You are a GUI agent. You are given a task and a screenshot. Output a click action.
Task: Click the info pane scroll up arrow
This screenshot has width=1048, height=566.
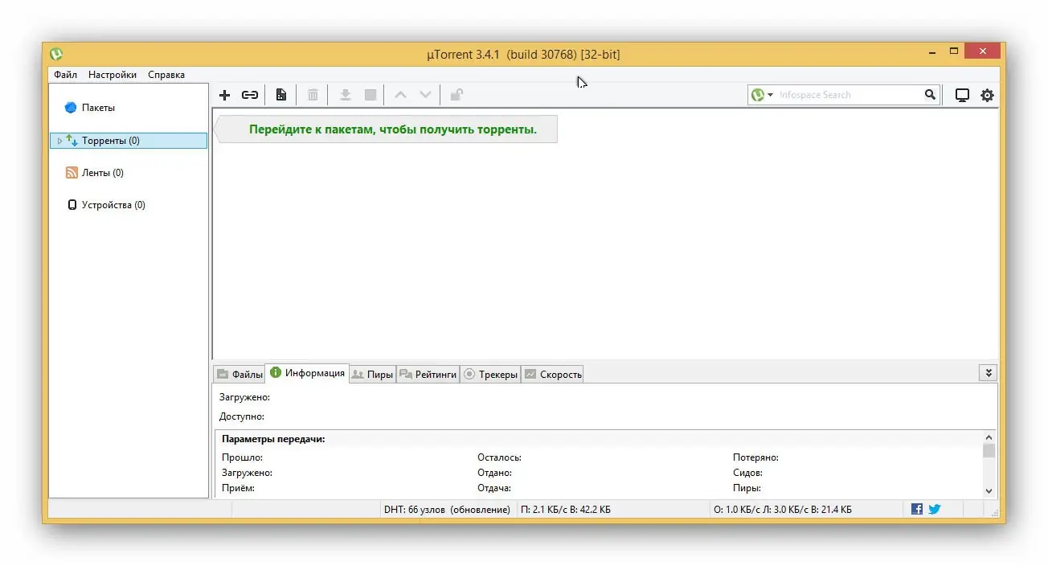(x=989, y=437)
